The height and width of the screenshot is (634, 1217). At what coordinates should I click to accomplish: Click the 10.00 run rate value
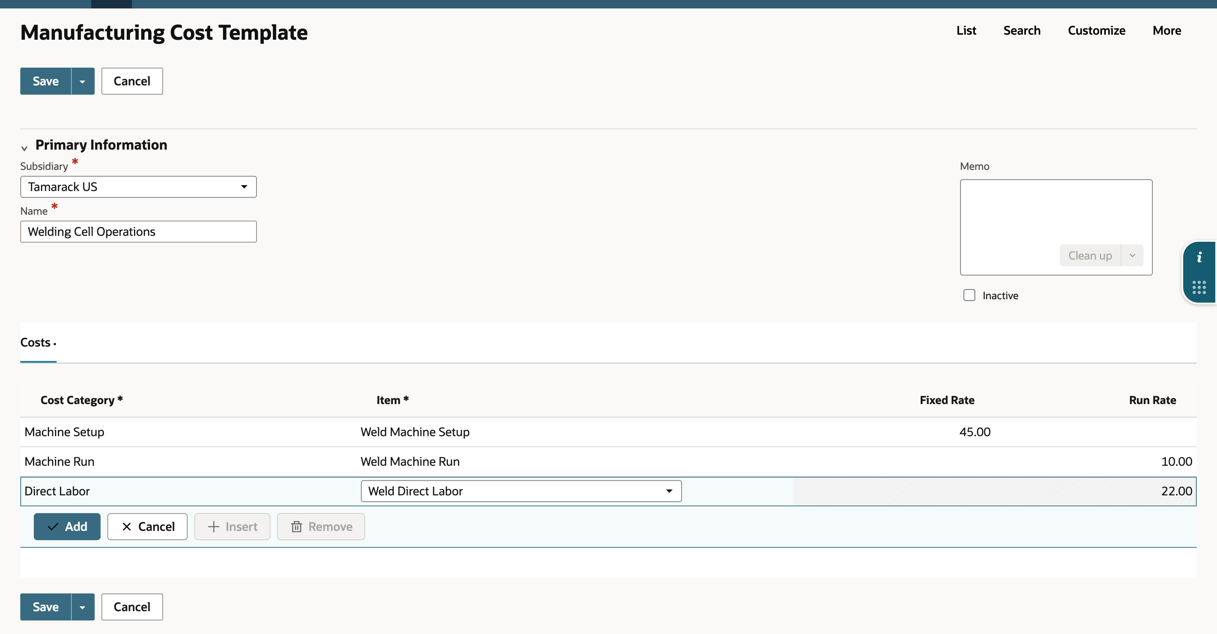[1176, 462]
